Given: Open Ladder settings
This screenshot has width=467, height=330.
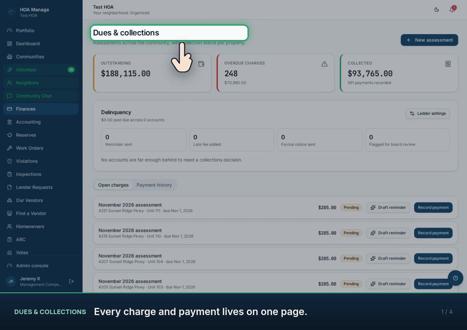Looking at the screenshot, I should pos(427,113).
